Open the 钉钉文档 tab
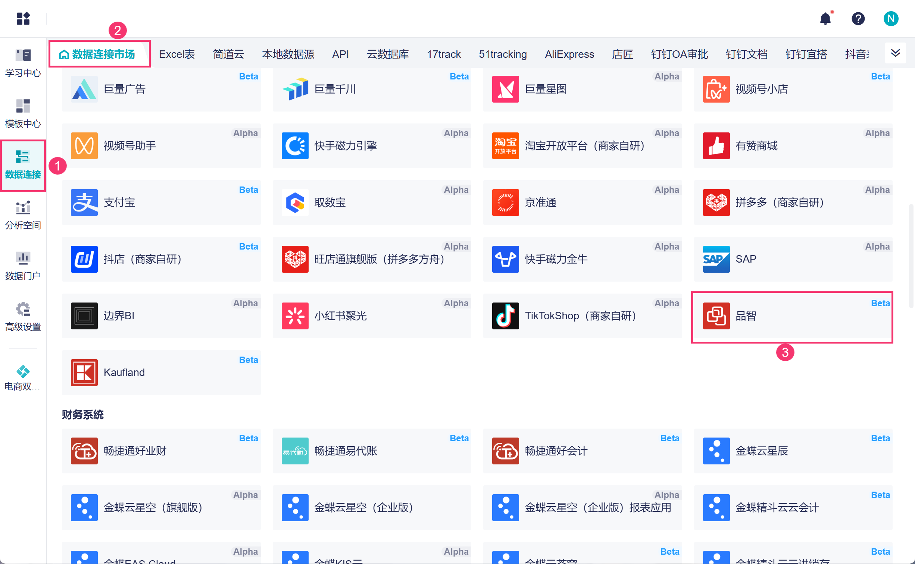915x564 pixels. [746, 54]
